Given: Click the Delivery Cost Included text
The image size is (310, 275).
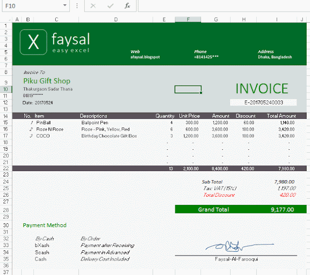Looking at the screenshot, I should coord(105,259).
